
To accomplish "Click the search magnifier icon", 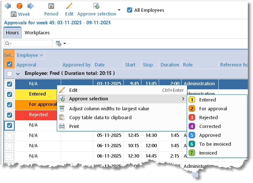I will (x=7, y=44).
